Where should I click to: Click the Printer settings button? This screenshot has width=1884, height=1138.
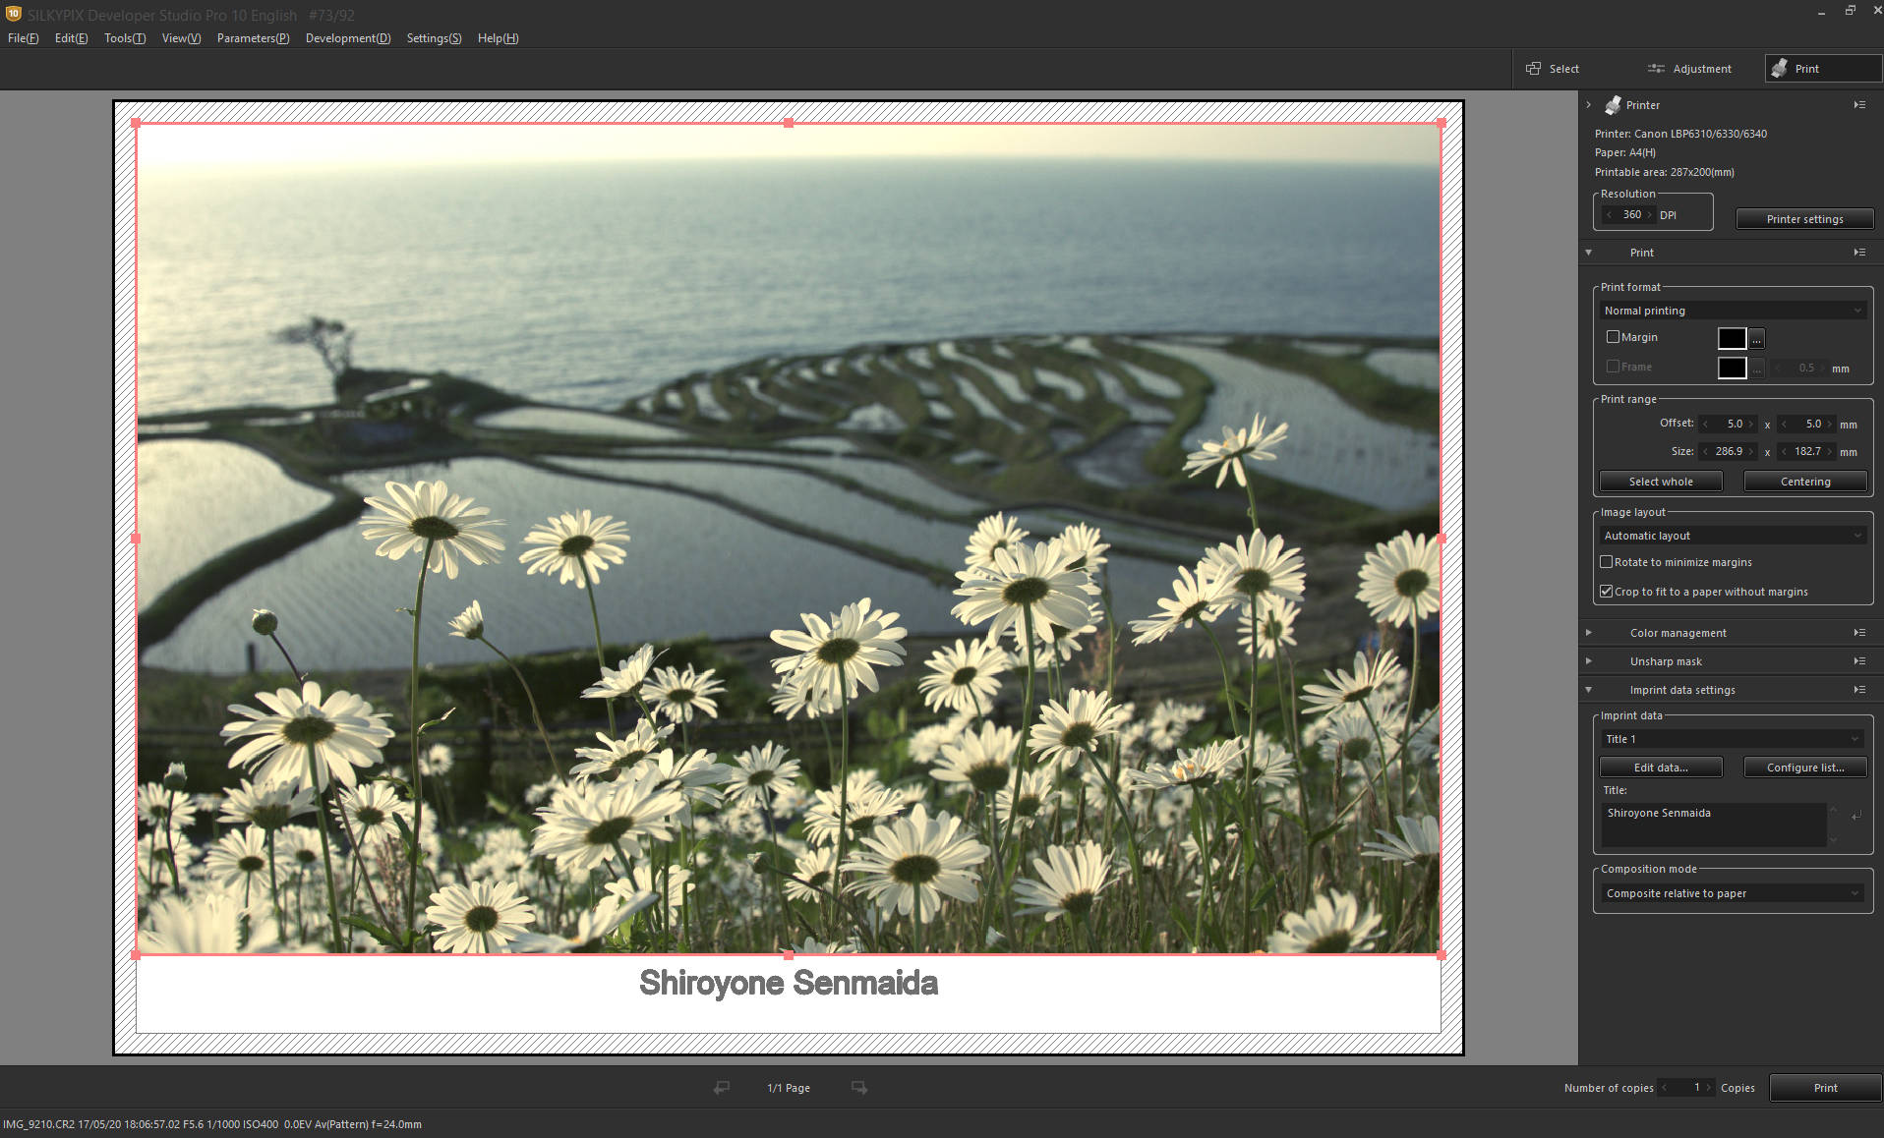tap(1804, 219)
